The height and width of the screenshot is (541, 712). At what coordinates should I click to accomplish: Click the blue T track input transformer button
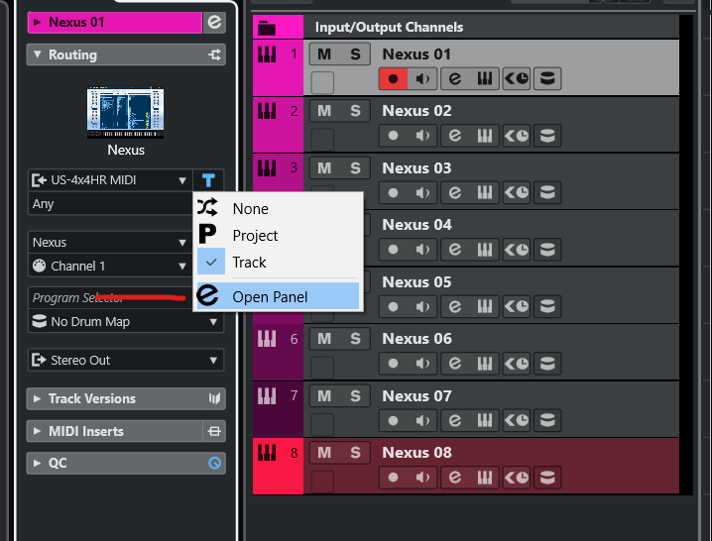(208, 180)
